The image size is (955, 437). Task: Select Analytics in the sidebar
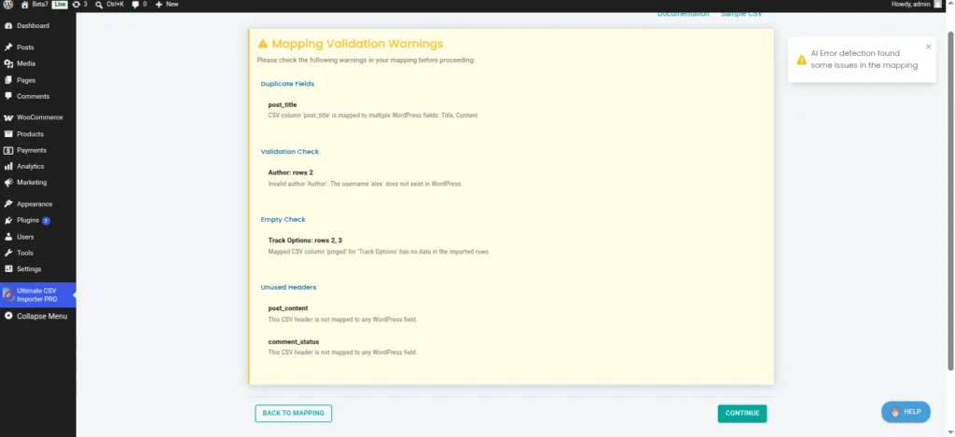pos(30,166)
